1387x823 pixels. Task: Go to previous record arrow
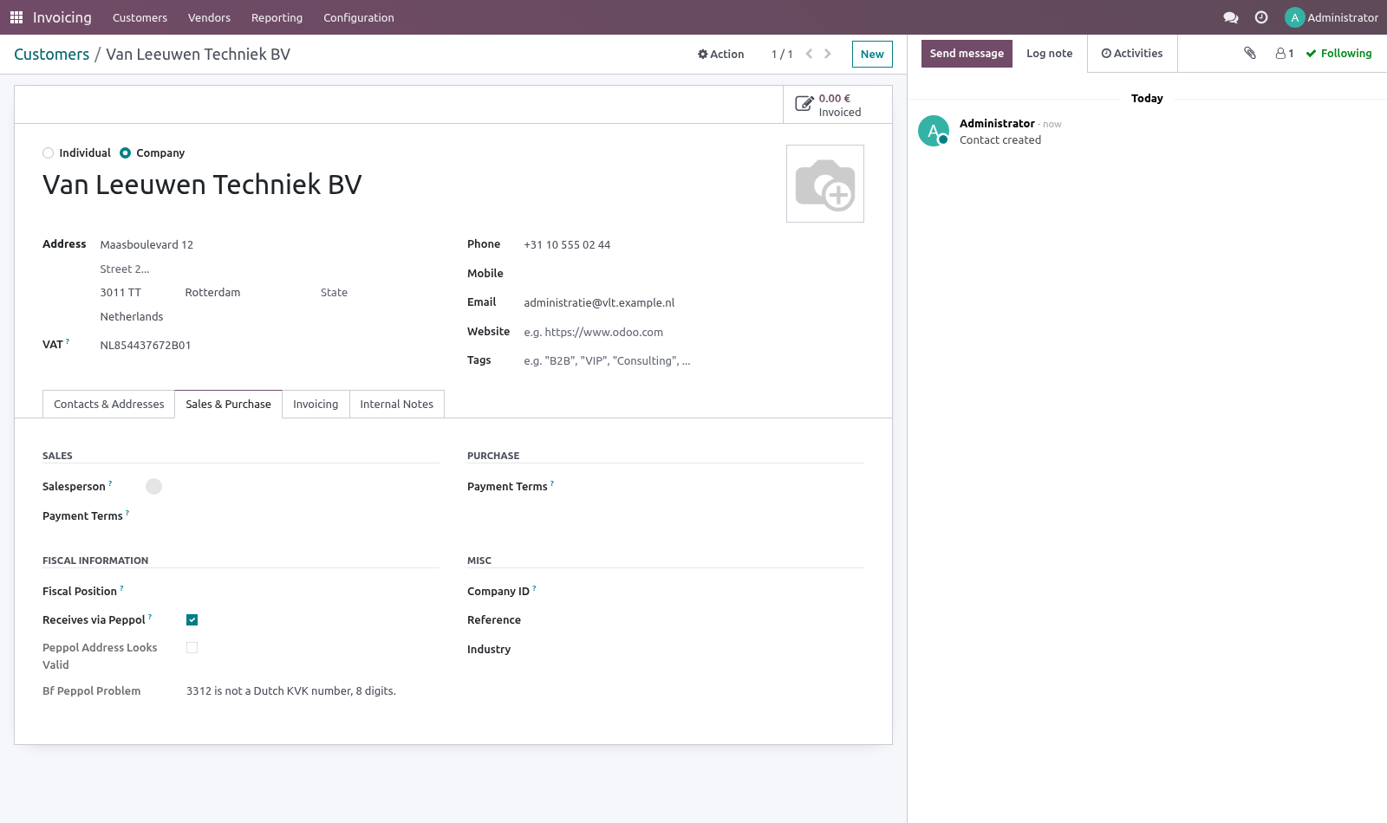[x=809, y=54]
